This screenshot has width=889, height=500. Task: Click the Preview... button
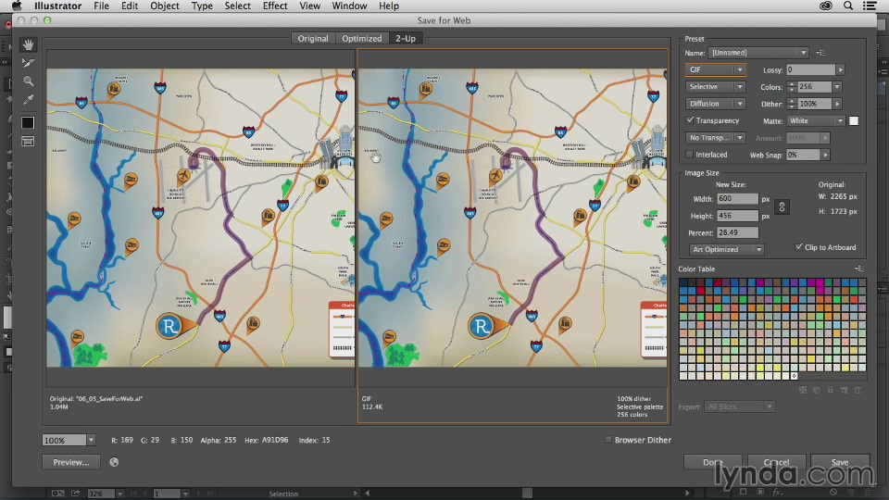pyautogui.click(x=71, y=462)
